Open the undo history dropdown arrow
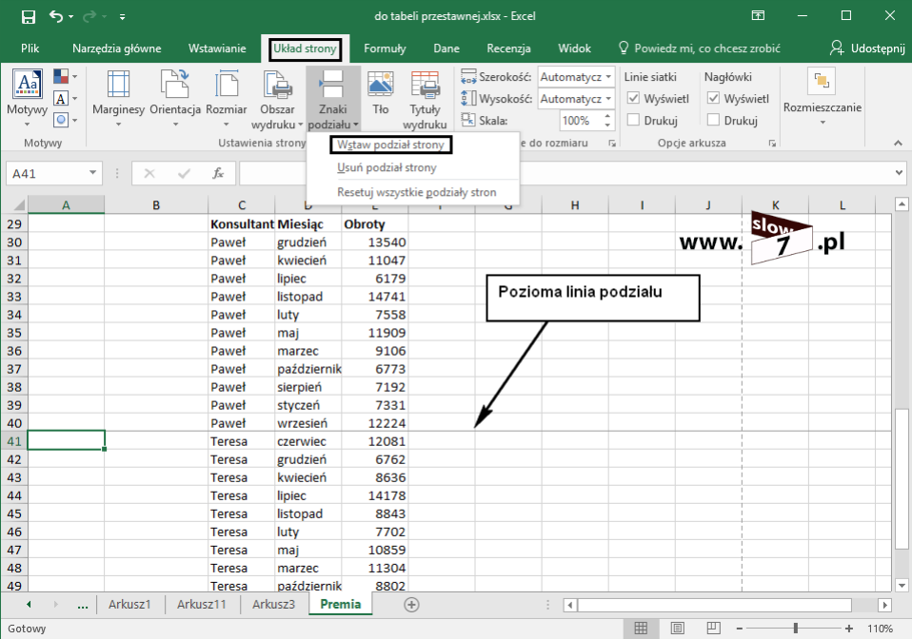The width and height of the screenshot is (912, 639). pyautogui.click(x=71, y=17)
